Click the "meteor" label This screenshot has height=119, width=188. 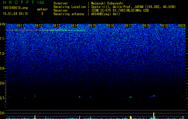[x=42, y=9]
